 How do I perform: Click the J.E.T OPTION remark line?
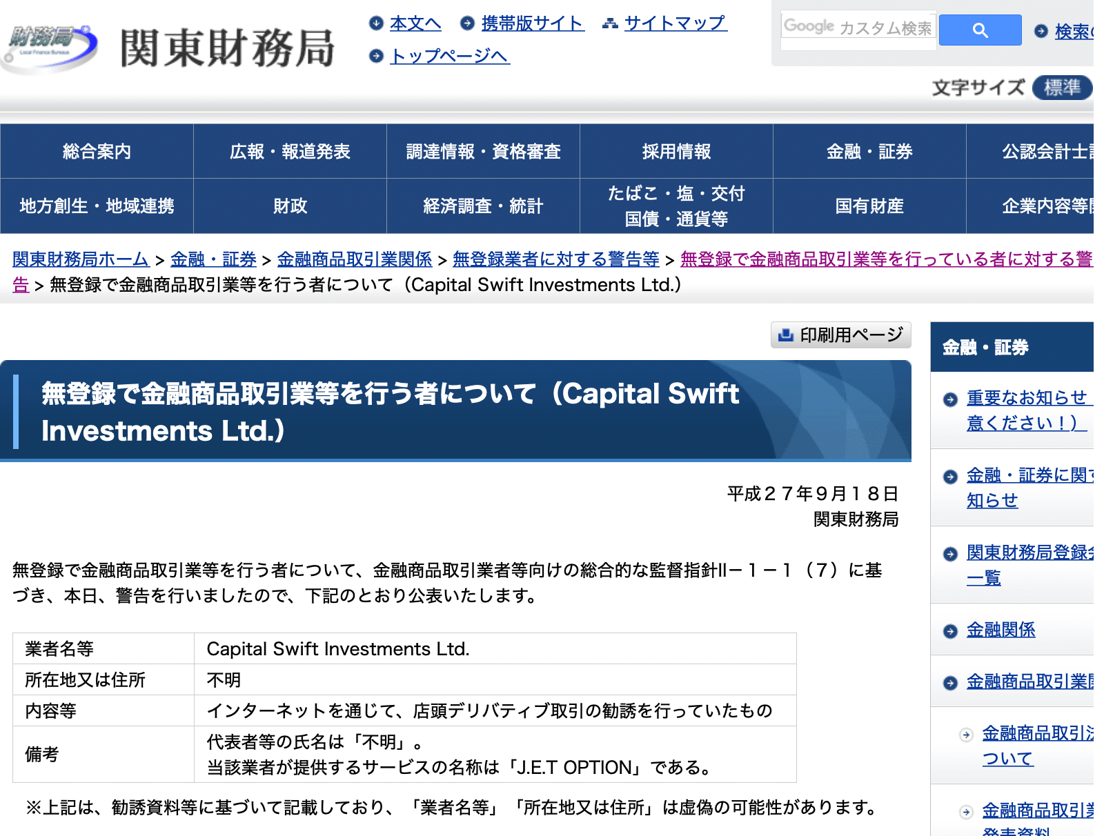(x=461, y=767)
